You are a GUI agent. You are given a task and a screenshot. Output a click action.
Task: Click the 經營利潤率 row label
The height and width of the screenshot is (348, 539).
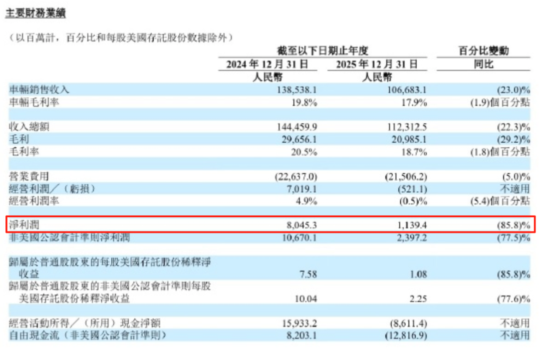coord(34,202)
